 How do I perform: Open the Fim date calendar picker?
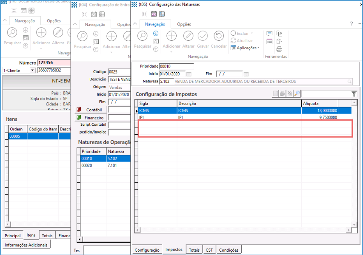(x=246, y=74)
